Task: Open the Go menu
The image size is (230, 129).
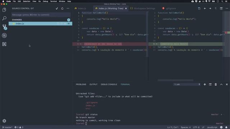Action: coord(40,1)
